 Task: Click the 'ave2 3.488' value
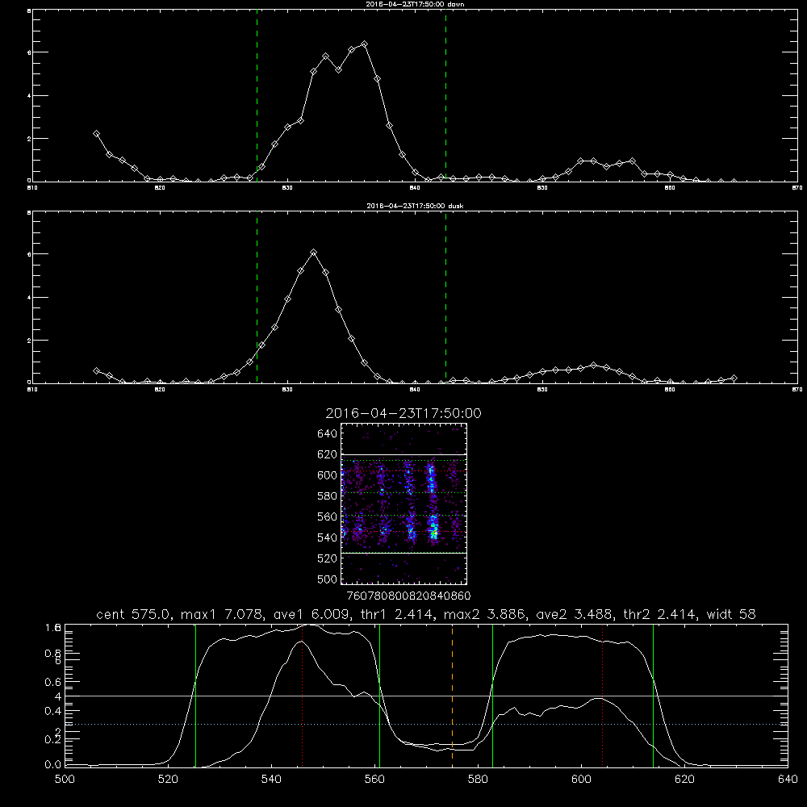click(x=574, y=614)
